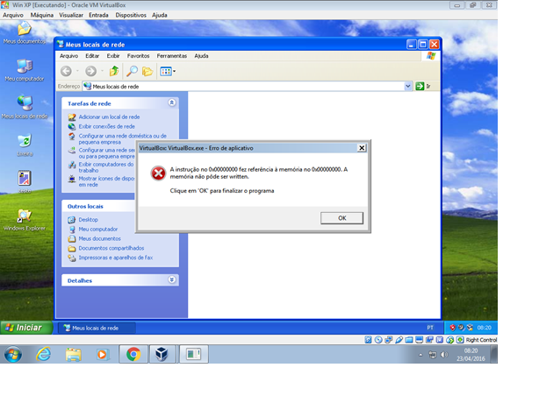Open VirtualBox Arquivo menu

click(x=13, y=15)
